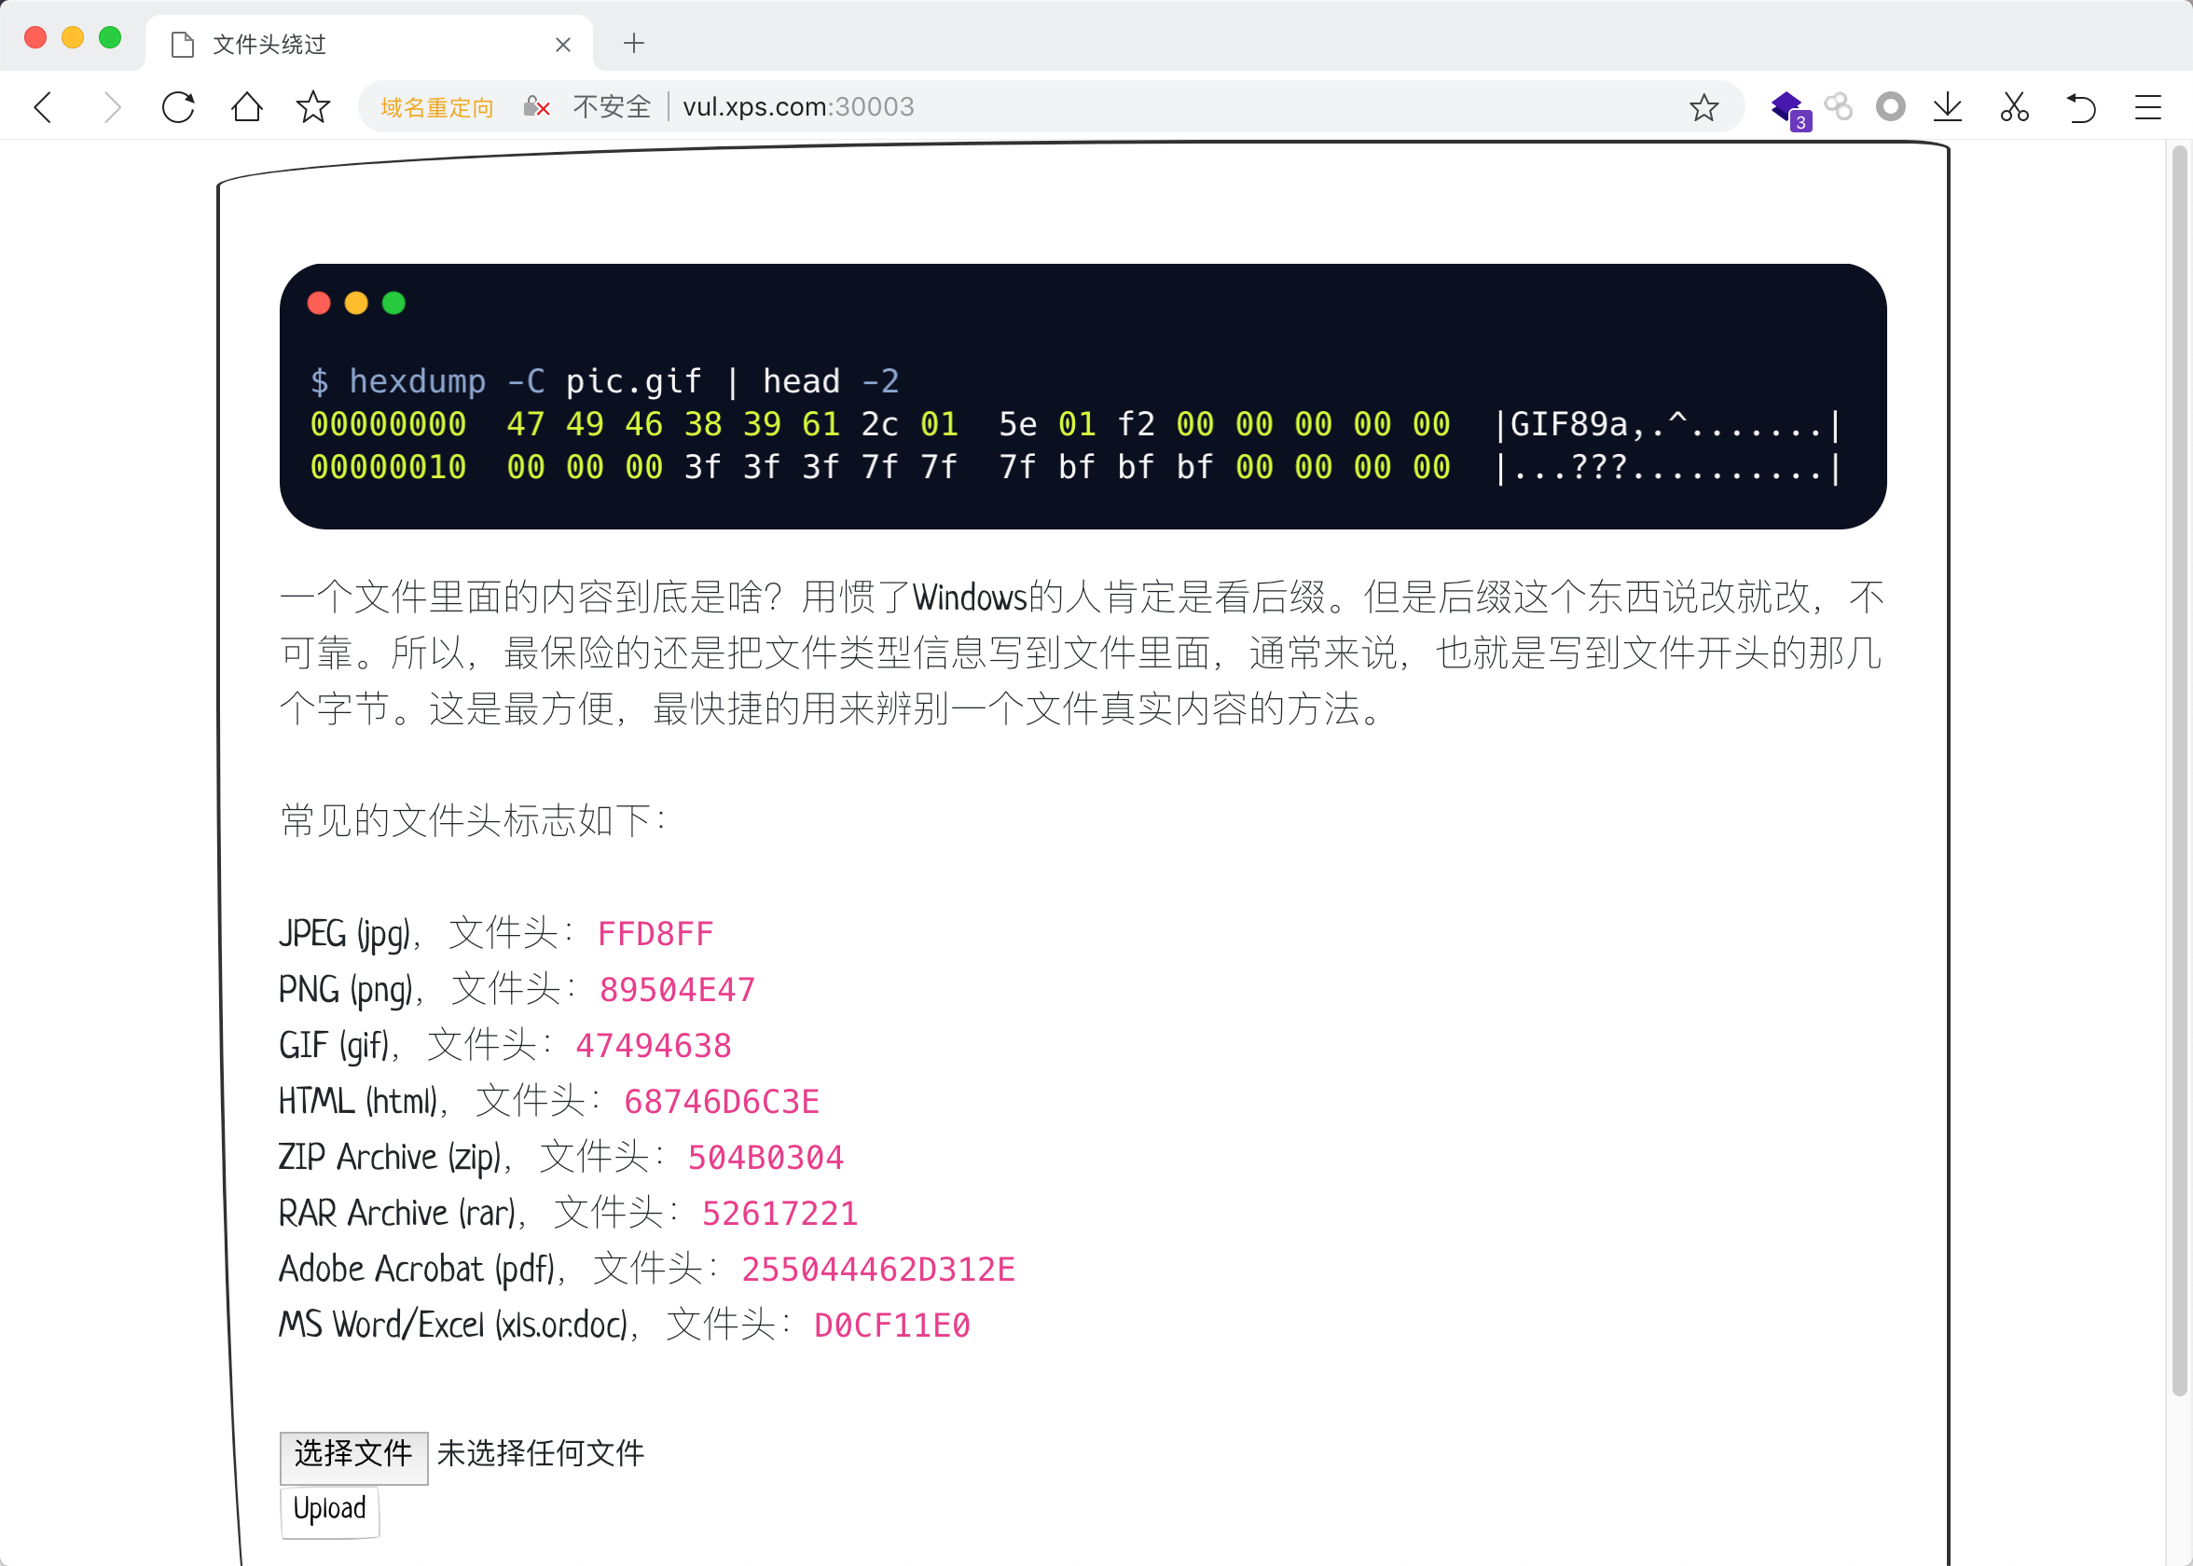2193x1566 pixels.
Task: Select the 文件头绕过 tab
Action: [x=369, y=44]
